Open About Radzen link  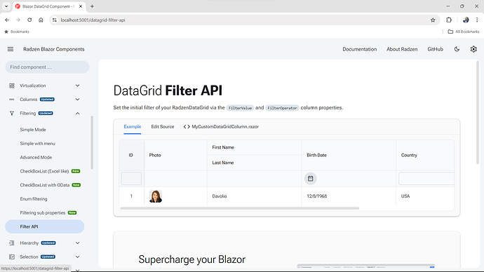click(x=402, y=49)
